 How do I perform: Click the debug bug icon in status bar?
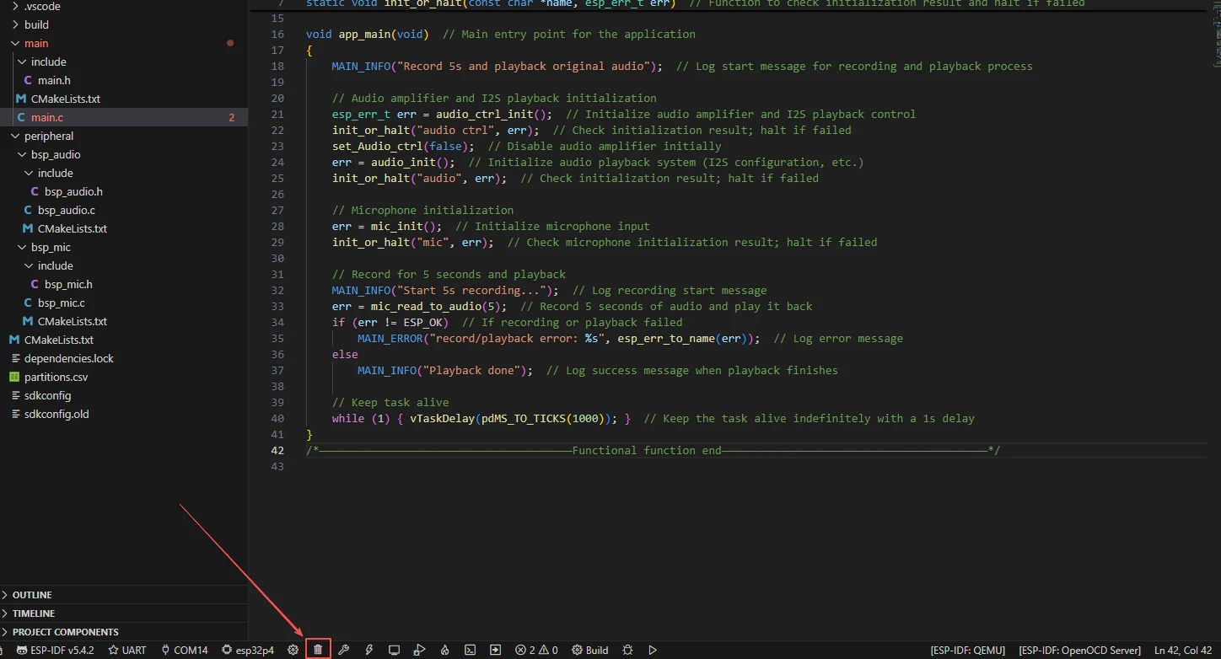click(627, 650)
